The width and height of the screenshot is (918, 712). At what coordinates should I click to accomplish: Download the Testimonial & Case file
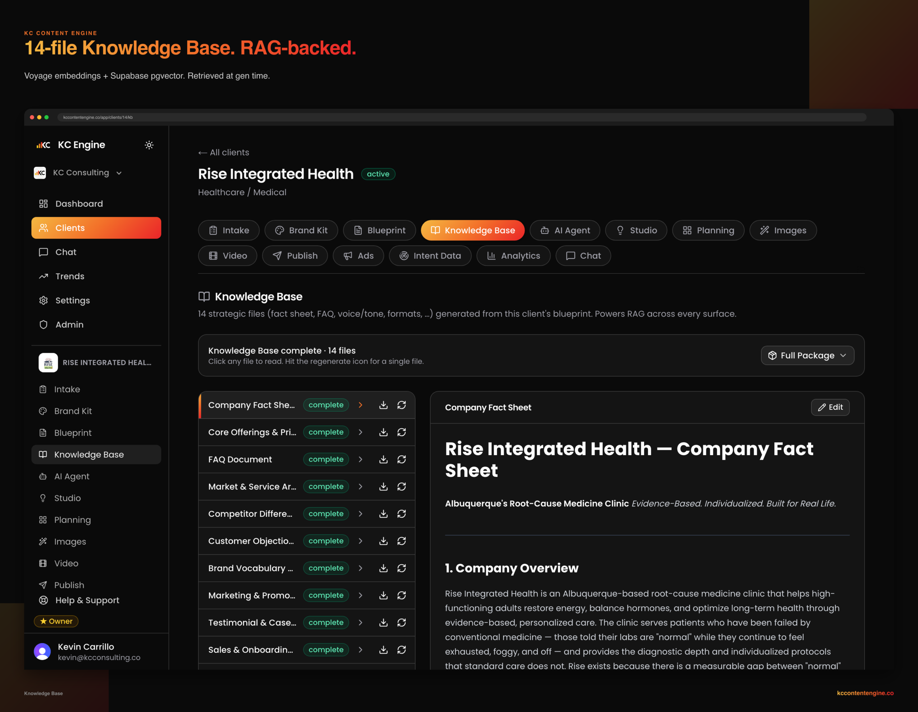coord(383,622)
